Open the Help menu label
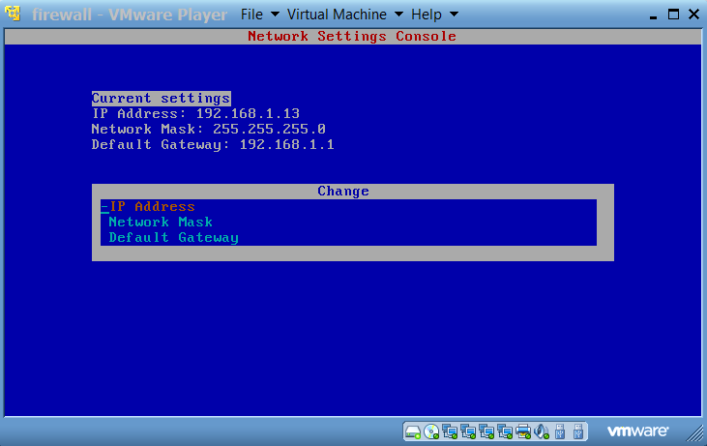 (x=427, y=15)
